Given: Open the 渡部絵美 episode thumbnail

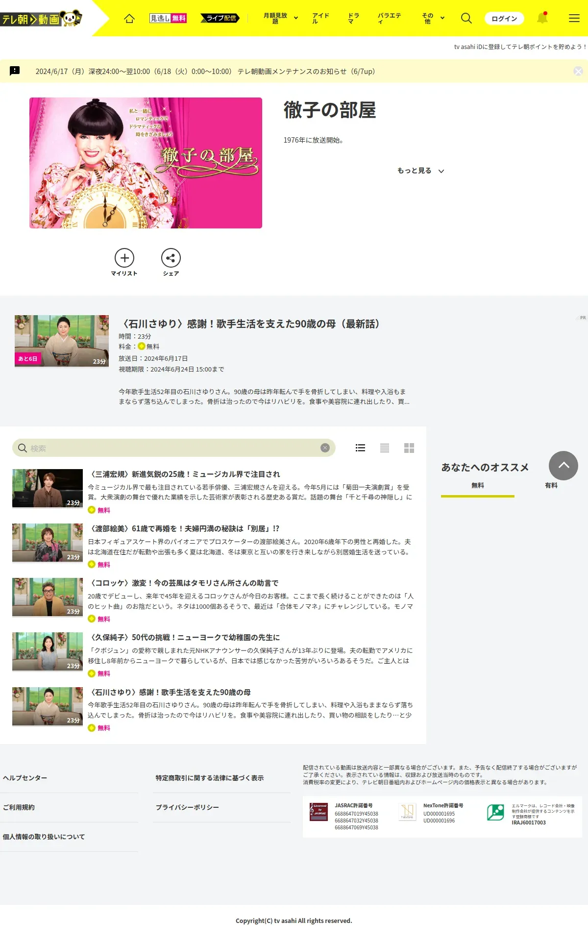Looking at the screenshot, I should pos(48,543).
